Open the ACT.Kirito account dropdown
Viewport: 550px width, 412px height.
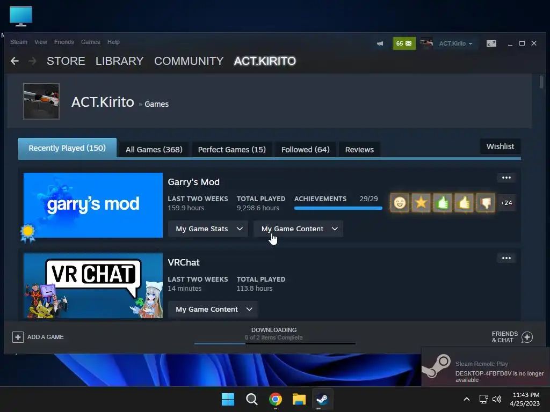pos(455,43)
